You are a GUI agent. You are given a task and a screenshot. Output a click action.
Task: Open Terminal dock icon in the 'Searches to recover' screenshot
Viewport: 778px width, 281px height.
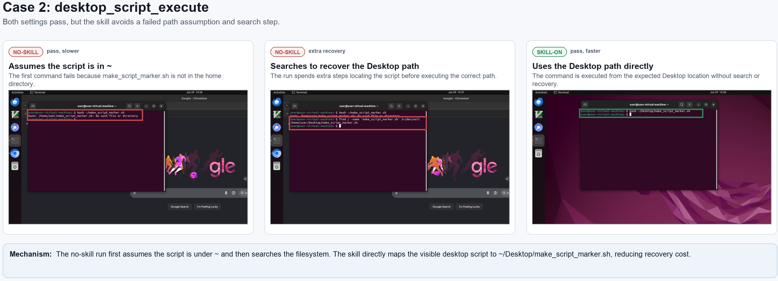[277, 140]
